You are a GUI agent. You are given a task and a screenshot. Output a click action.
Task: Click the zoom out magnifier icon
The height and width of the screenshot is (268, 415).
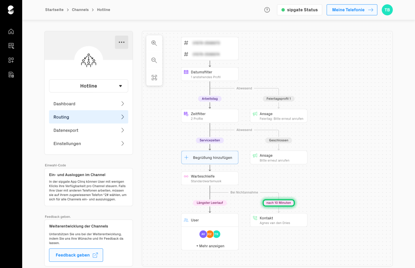[154, 60]
